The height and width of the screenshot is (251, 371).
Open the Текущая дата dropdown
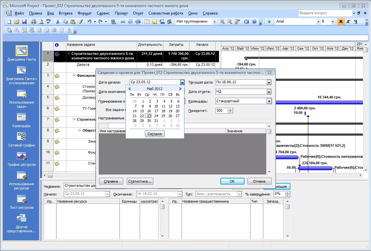click(x=269, y=82)
